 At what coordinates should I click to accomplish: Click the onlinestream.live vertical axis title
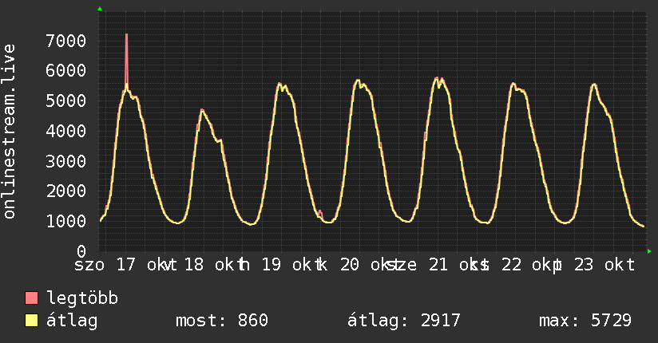pyautogui.click(x=9, y=132)
